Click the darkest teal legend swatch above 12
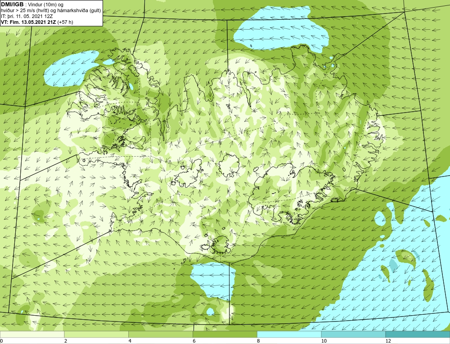The height and width of the screenshot is (344, 450). coord(418,335)
